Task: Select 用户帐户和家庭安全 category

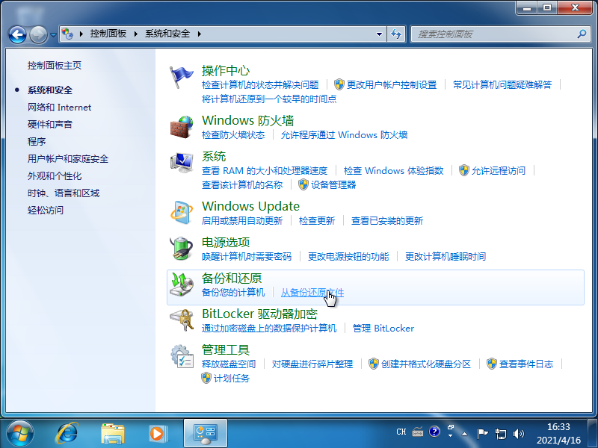Action: [x=68, y=159]
